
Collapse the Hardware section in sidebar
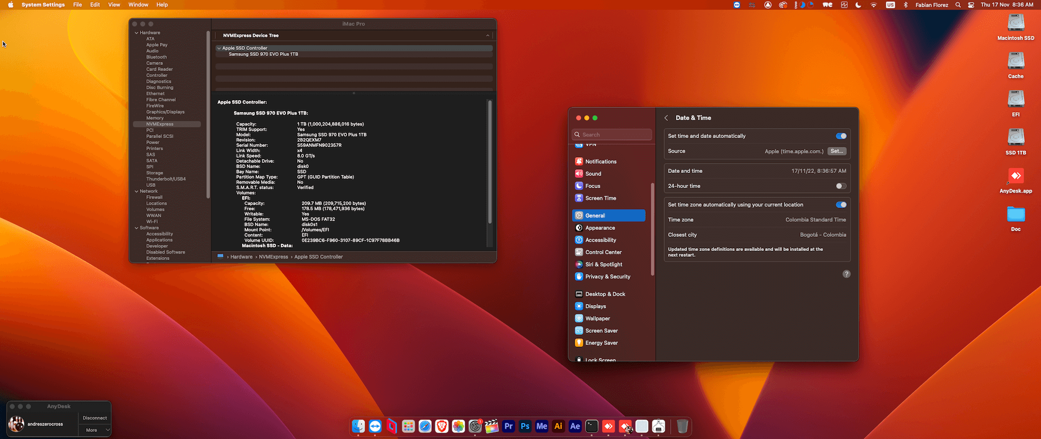tap(137, 33)
